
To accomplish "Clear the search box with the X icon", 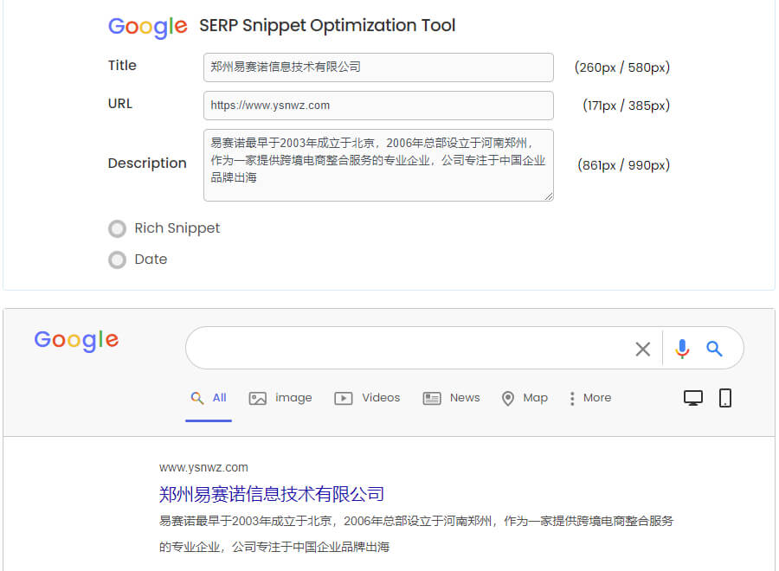I will (x=643, y=349).
